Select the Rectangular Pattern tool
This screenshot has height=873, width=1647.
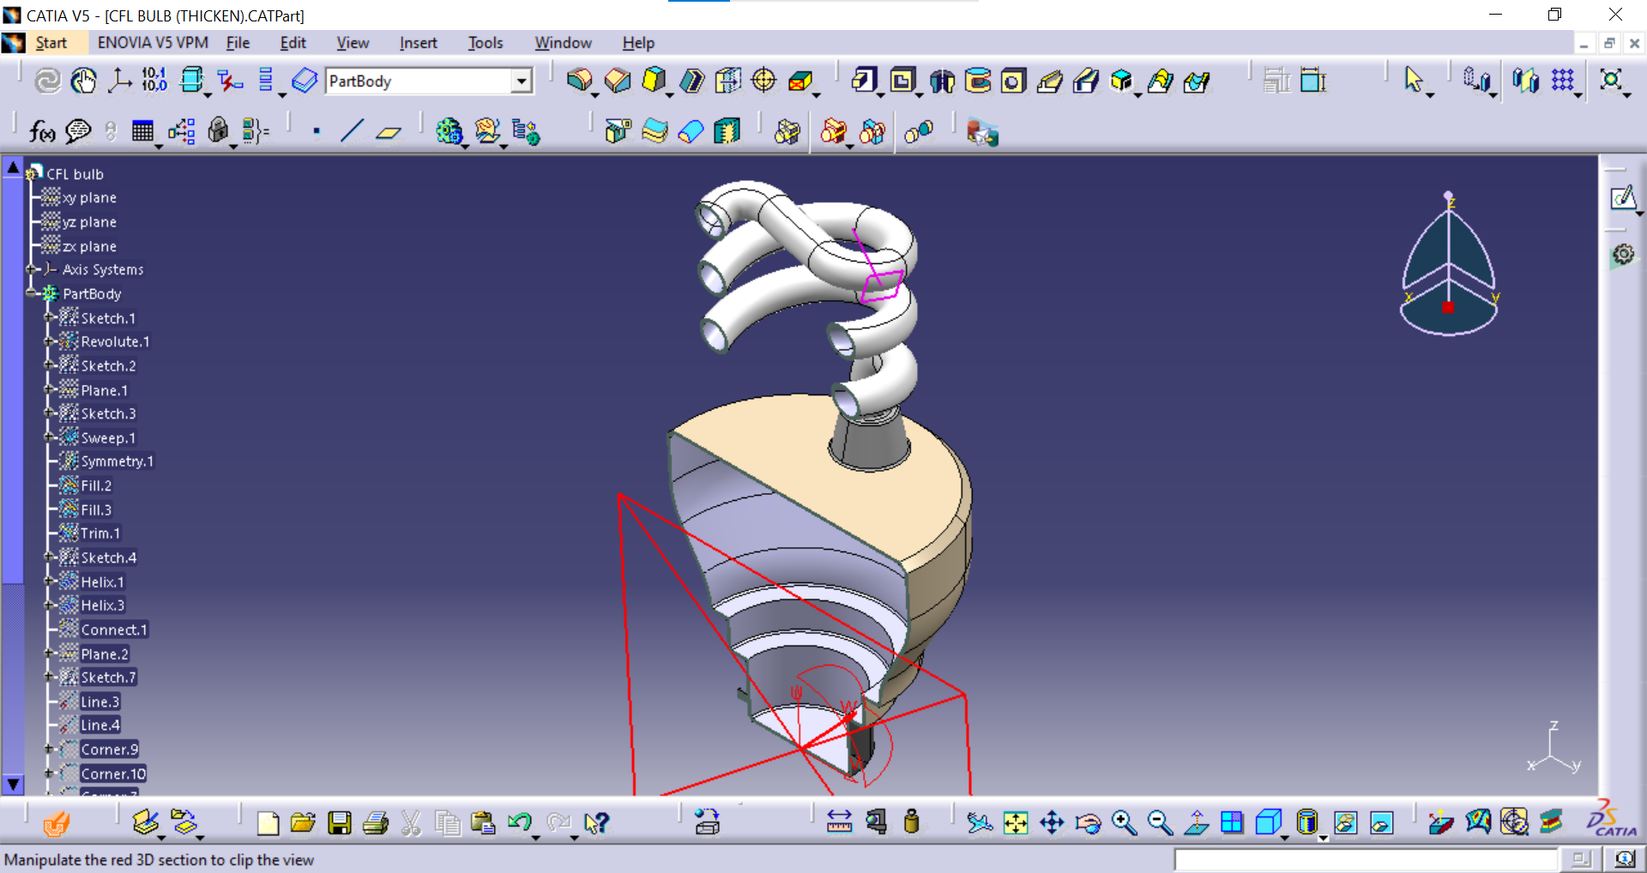pyautogui.click(x=1563, y=81)
